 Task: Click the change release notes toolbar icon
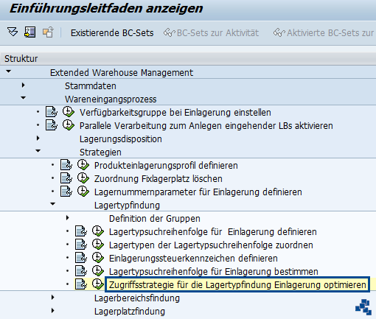[48, 32]
